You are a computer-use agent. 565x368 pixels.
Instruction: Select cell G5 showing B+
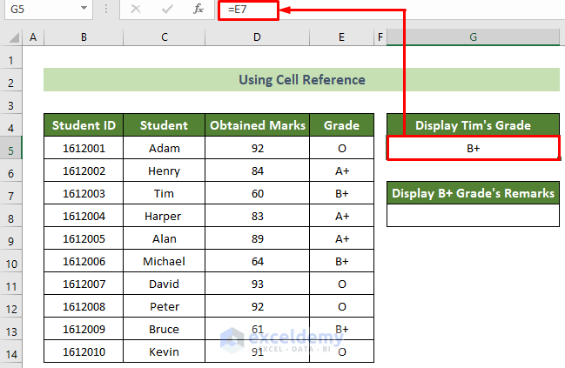[x=473, y=148]
